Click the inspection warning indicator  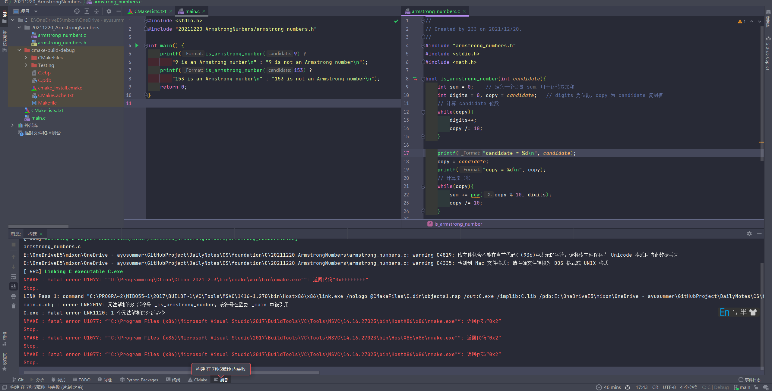(x=742, y=21)
